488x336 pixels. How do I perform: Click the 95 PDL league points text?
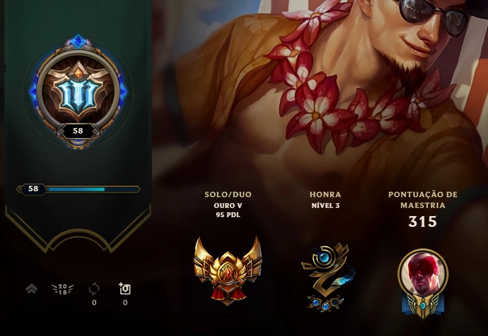tap(228, 215)
